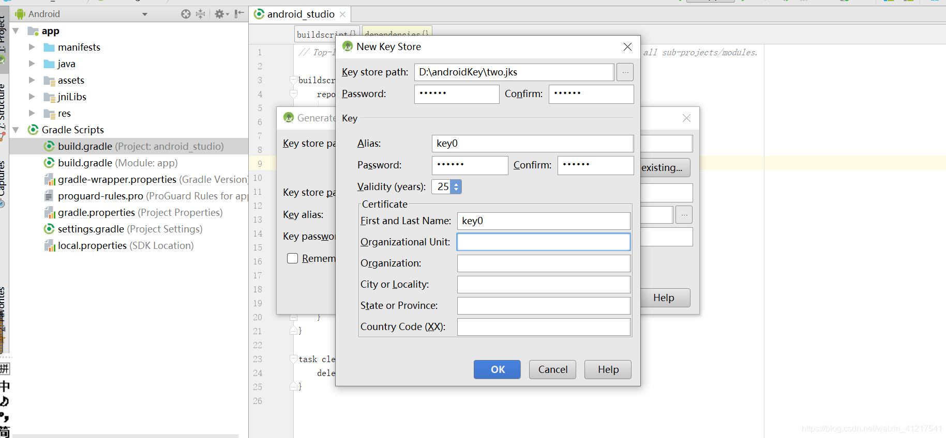Screen dimensions: 946x438
Task: Click the Alias field containing key0
Action: coord(533,144)
